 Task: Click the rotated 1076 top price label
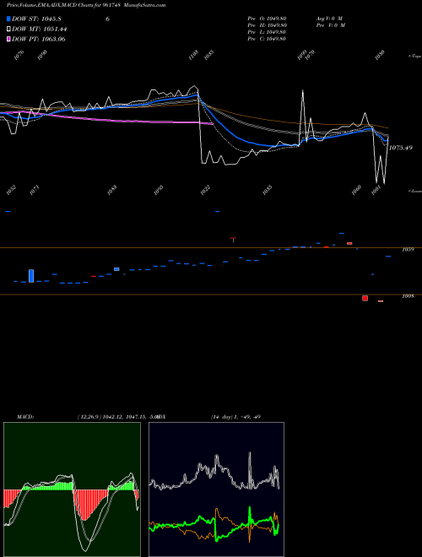point(19,55)
